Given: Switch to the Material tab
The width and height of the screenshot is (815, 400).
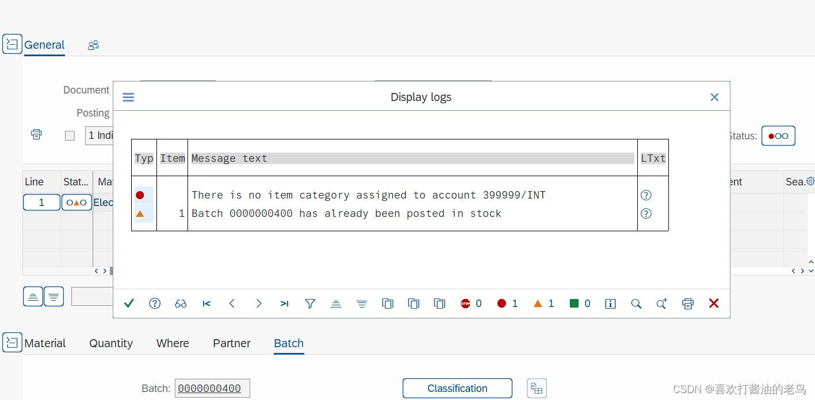Looking at the screenshot, I should [x=45, y=343].
